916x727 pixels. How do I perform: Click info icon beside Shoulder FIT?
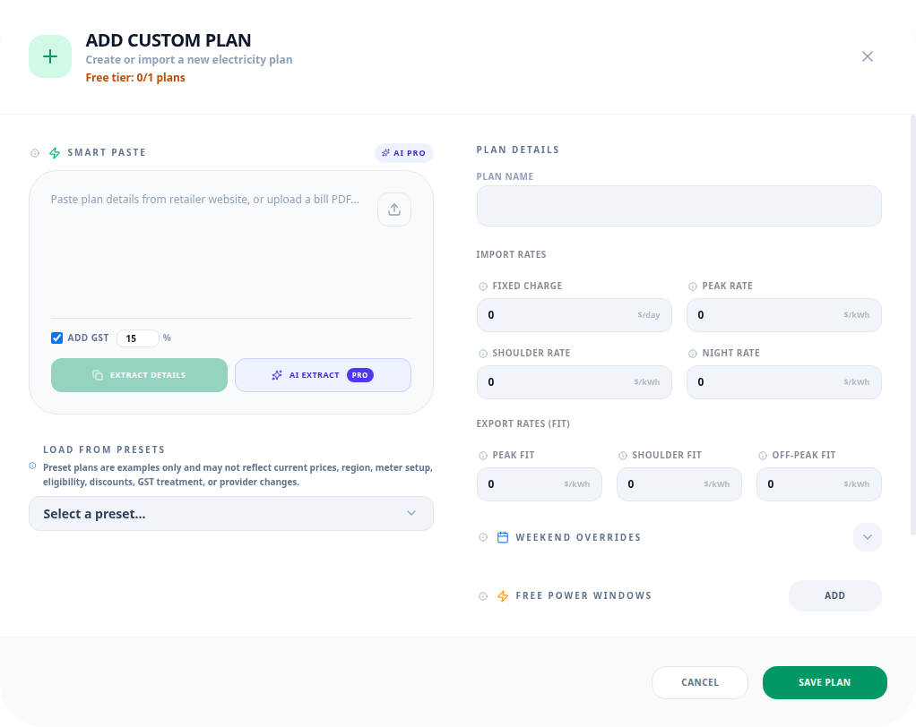[x=623, y=456]
